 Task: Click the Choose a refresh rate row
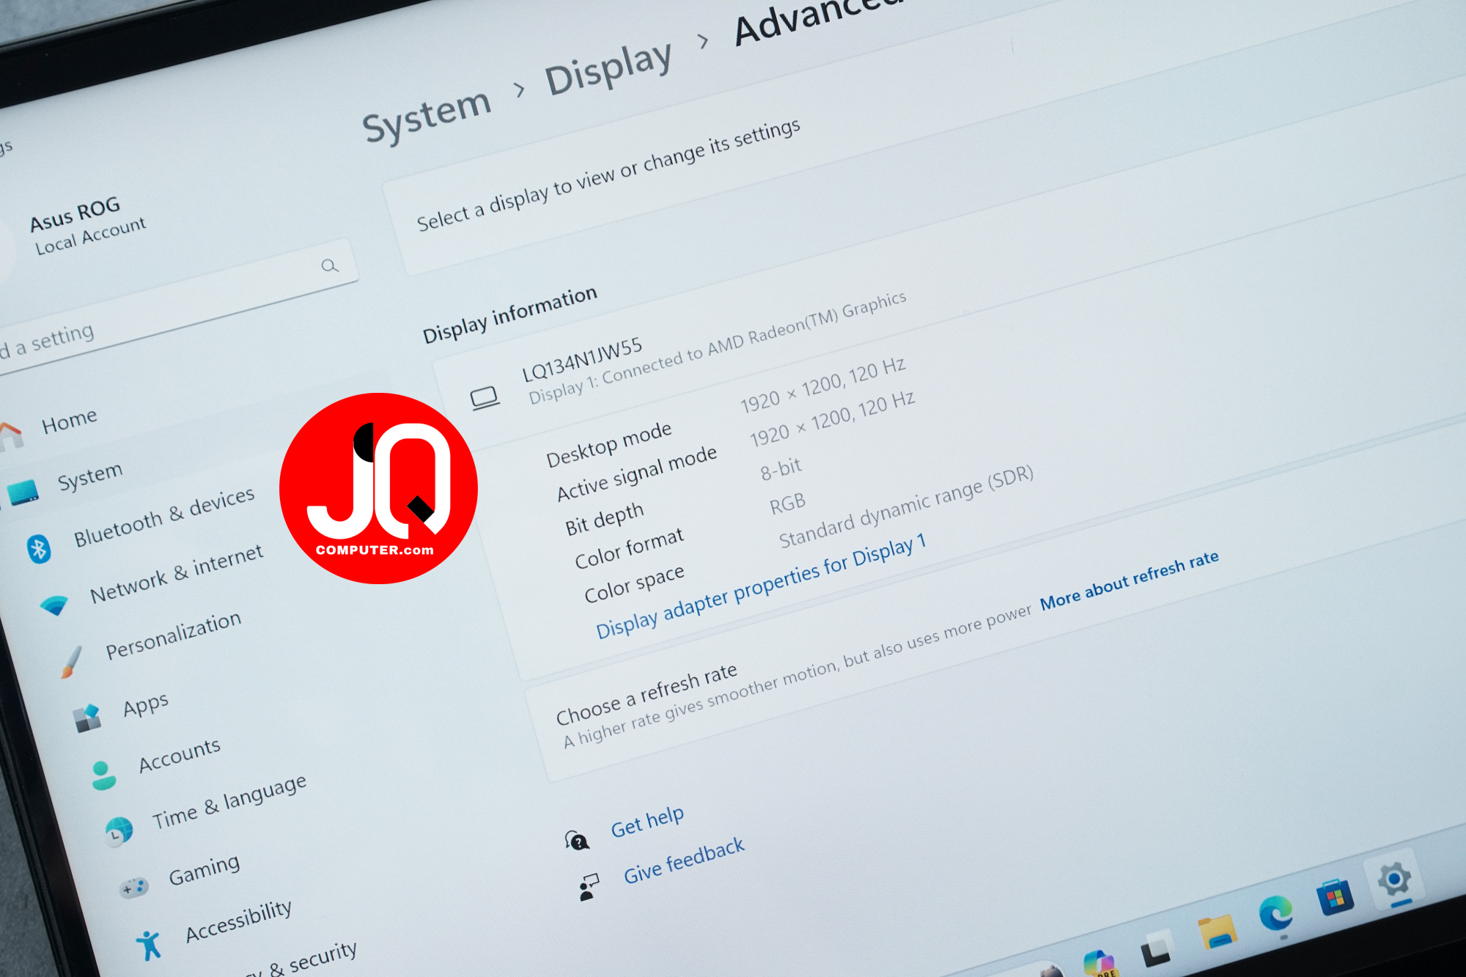pos(1004,601)
